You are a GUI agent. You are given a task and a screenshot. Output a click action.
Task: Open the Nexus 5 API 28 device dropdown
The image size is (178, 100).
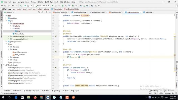point(42,6)
